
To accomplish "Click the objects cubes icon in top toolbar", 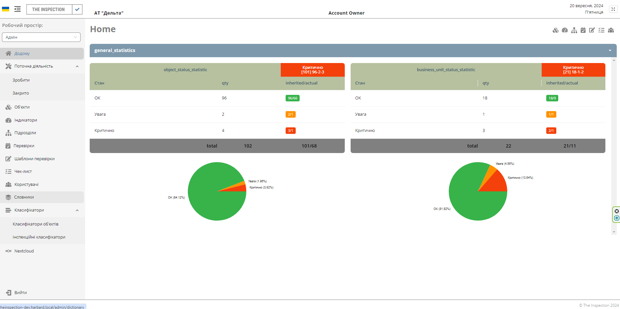I will (556, 30).
